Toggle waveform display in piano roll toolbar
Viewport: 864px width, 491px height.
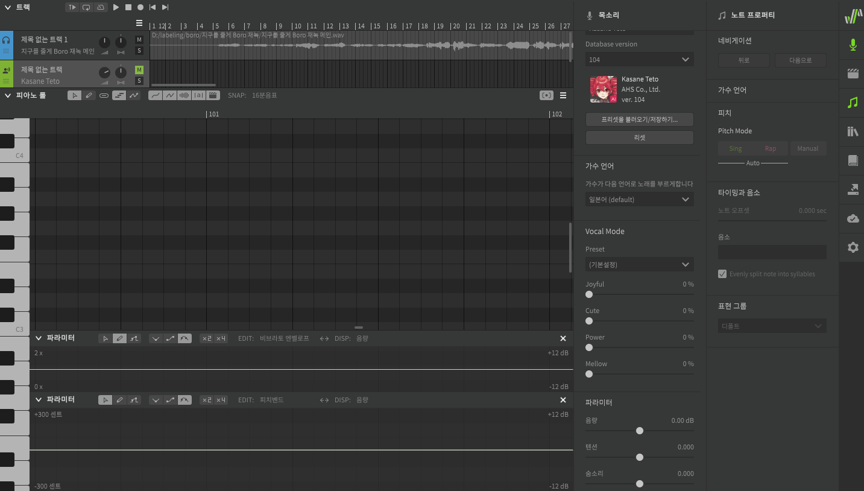click(x=184, y=95)
